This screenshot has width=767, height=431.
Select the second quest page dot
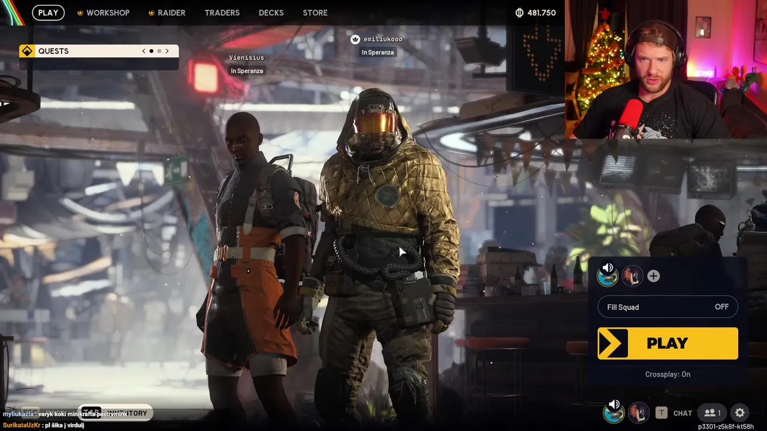(159, 51)
